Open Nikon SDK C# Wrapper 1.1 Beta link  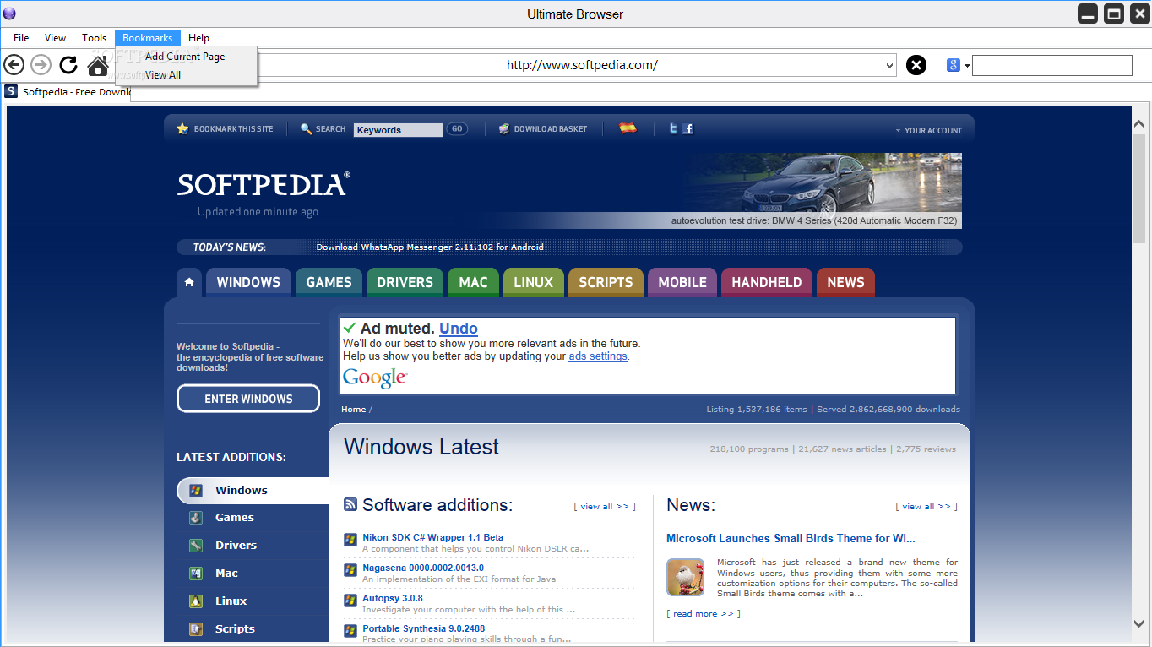click(x=432, y=537)
